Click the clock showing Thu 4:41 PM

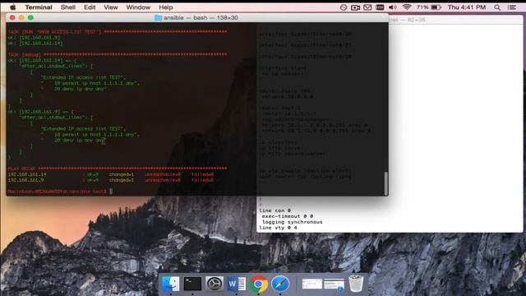click(x=467, y=7)
